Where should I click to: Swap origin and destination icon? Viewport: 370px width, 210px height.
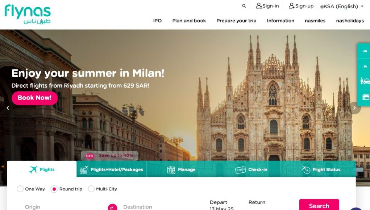tap(112, 207)
